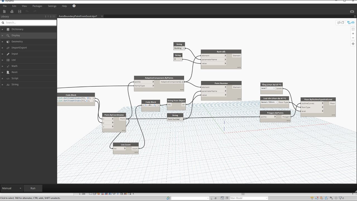Image resolution: width=357 pixels, height=201 pixels.
Task: Open the Settings menu
Action: 52,6
